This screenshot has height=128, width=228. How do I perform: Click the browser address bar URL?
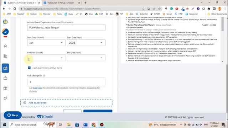click(63, 9)
